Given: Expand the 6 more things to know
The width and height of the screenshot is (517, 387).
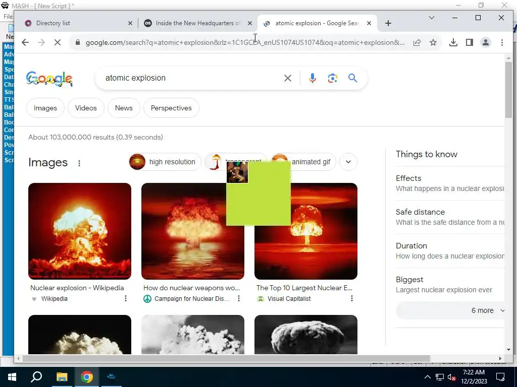Looking at the screenshot, I should 450,310.
